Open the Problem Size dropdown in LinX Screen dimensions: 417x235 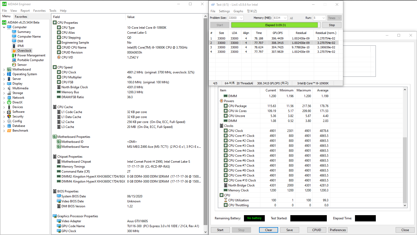pyautogui.click(x=241, y=18)
